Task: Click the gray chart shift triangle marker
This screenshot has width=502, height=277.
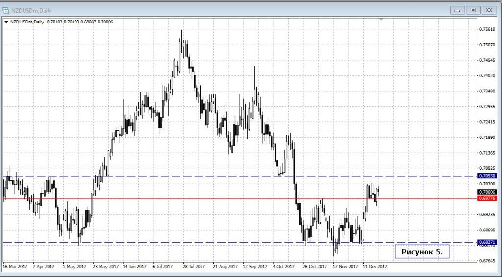Action: (381, 19)
